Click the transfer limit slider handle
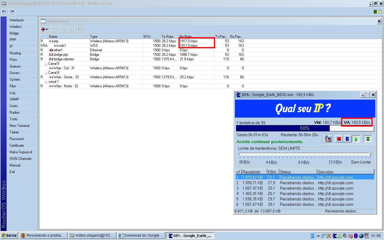Viewport: 384px width, 240px height. (370, 154)
